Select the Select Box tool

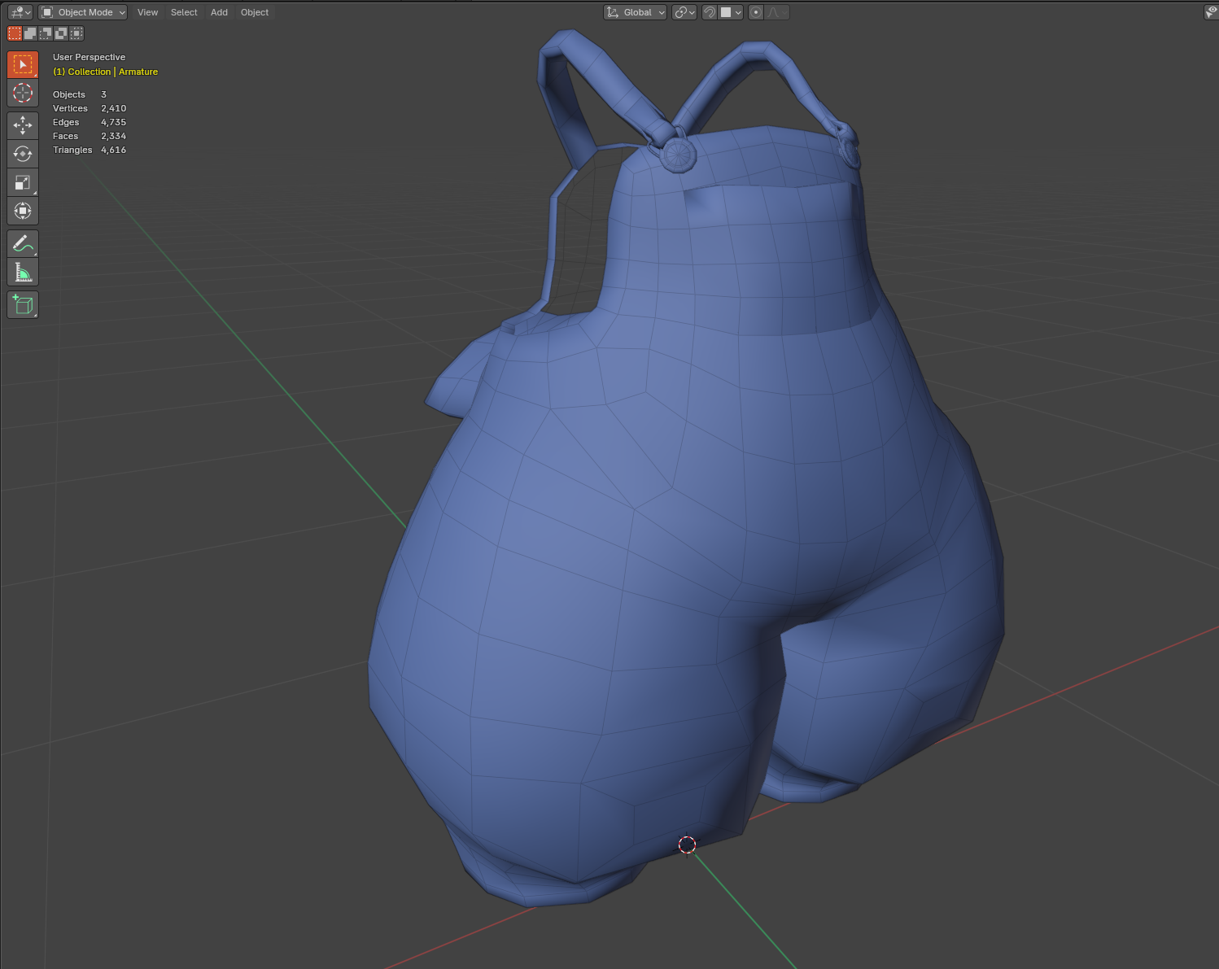(x=23, y=64)
